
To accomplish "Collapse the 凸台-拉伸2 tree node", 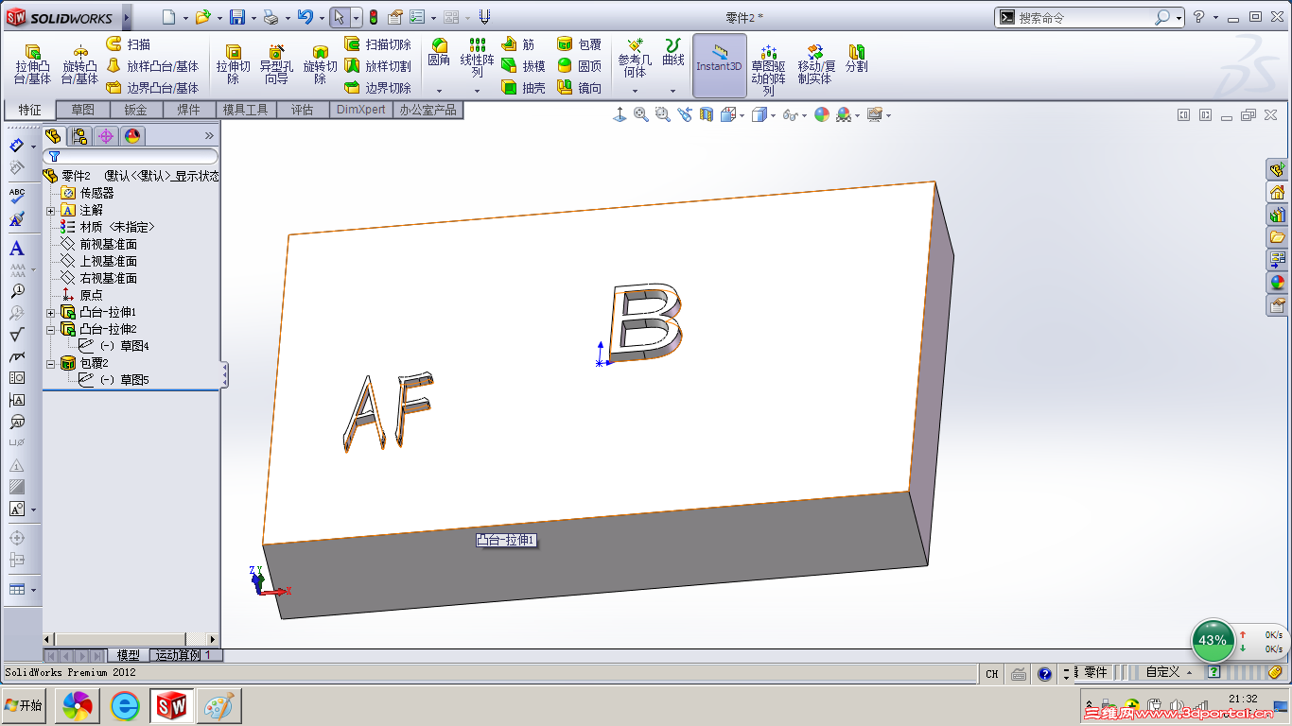I will coord(50,329).
